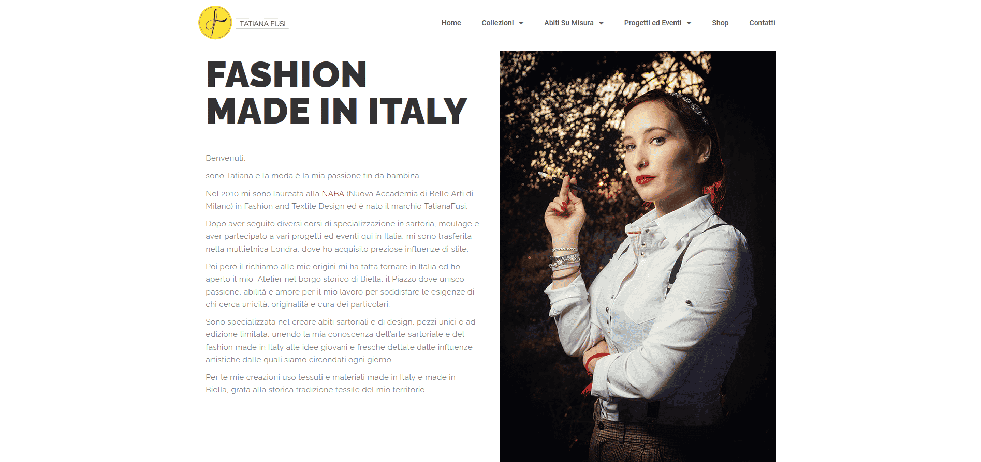This screenshot has height=462, width=981.
Task: Open the Contatti page
Action: click(x=762, y=23)
